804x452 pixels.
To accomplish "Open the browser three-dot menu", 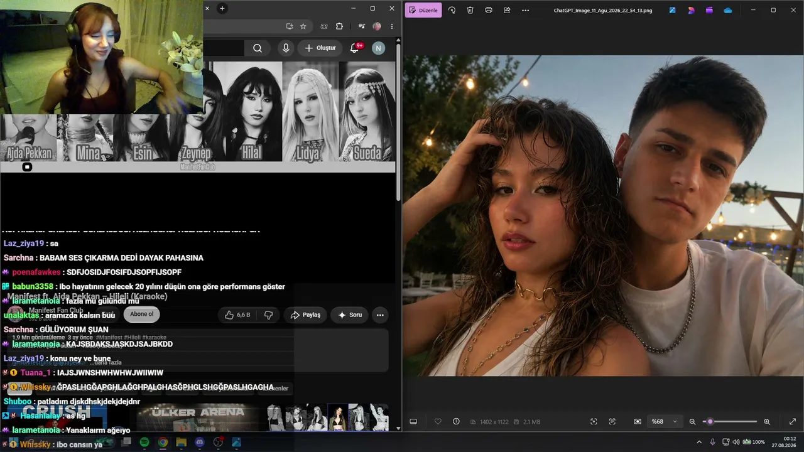I will coord(392,26).
